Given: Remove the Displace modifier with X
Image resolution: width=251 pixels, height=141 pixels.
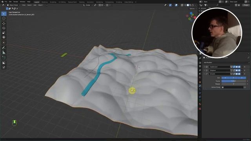Looking at the screenshot, I should coord(245,70).
